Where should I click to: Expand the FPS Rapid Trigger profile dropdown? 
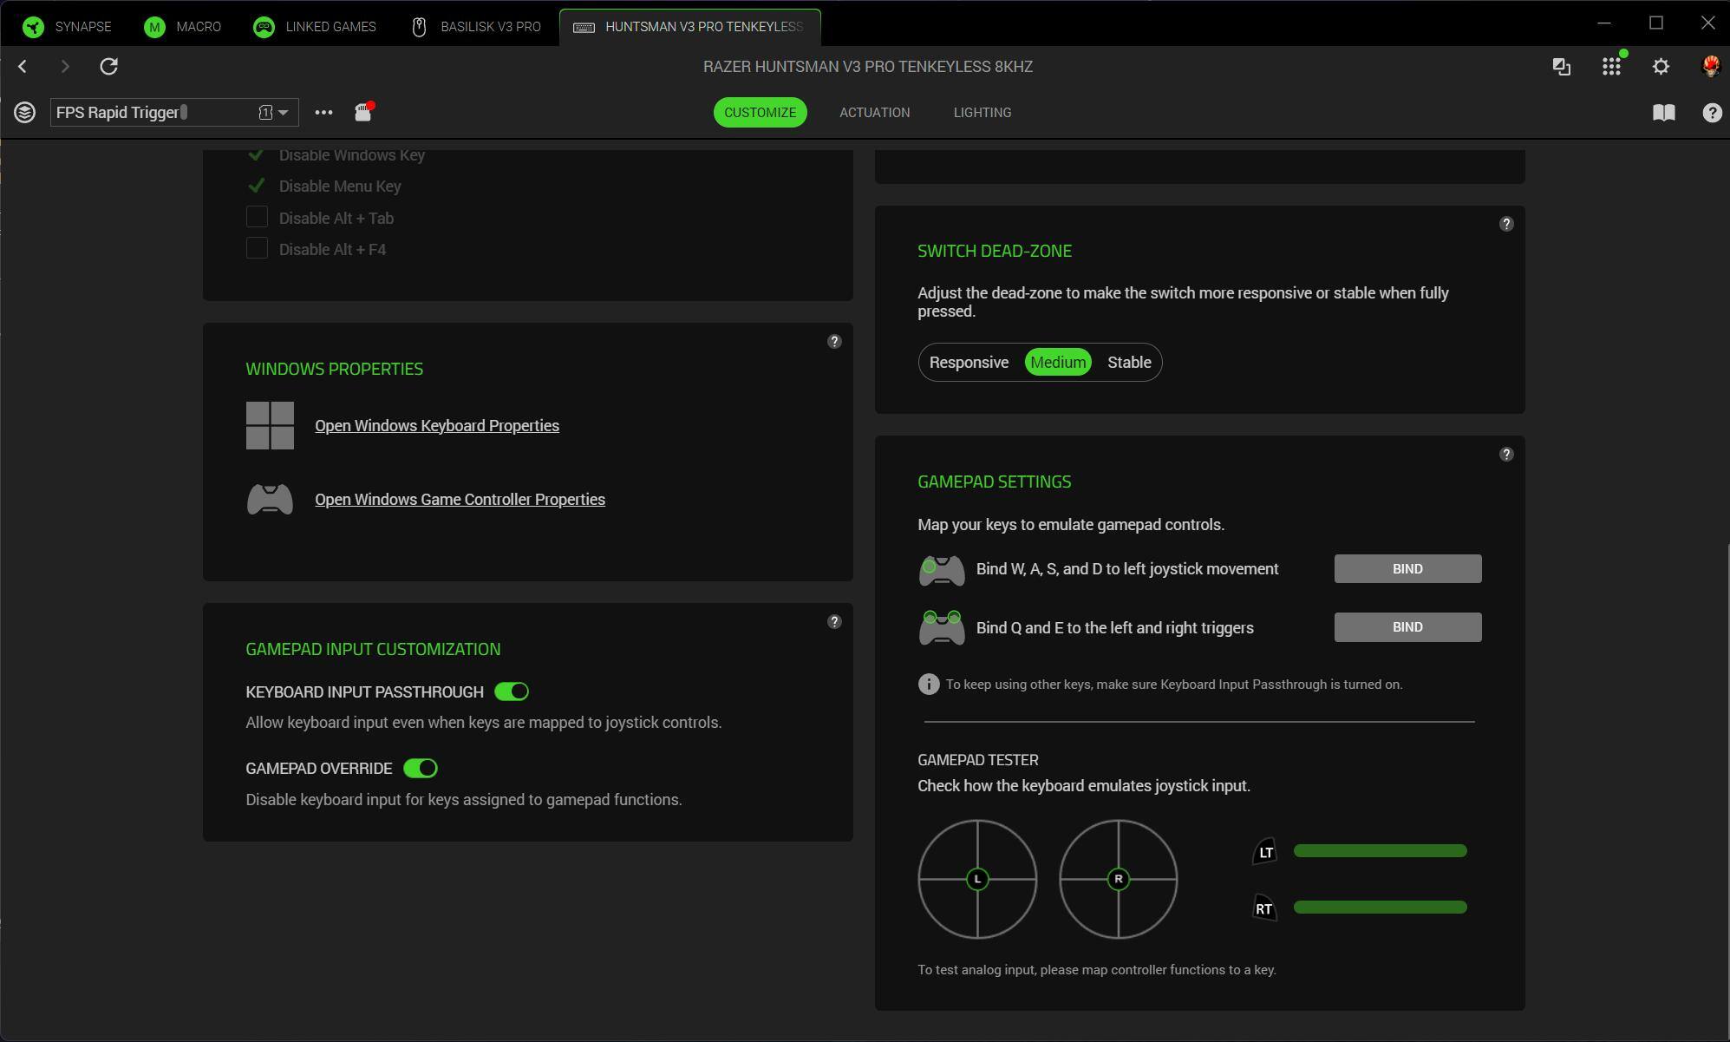283,112
